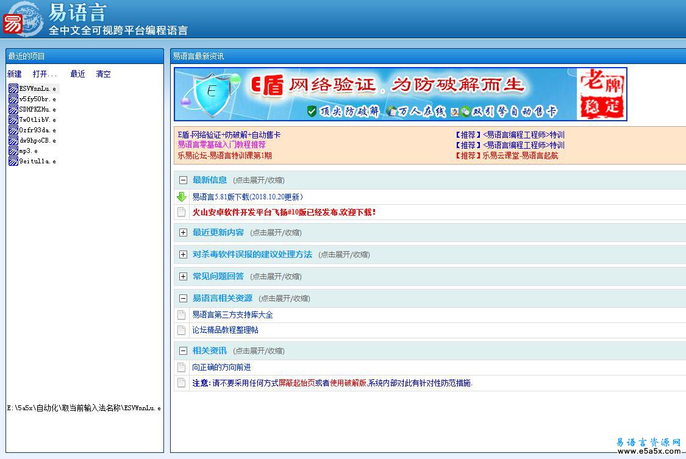Collapse the 相关资讯 section
Viewport: 686px width, 459px height.
pos(184,350)
